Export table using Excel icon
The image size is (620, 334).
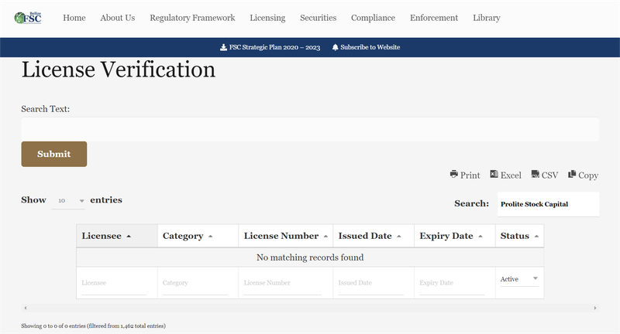click(494, 175)
